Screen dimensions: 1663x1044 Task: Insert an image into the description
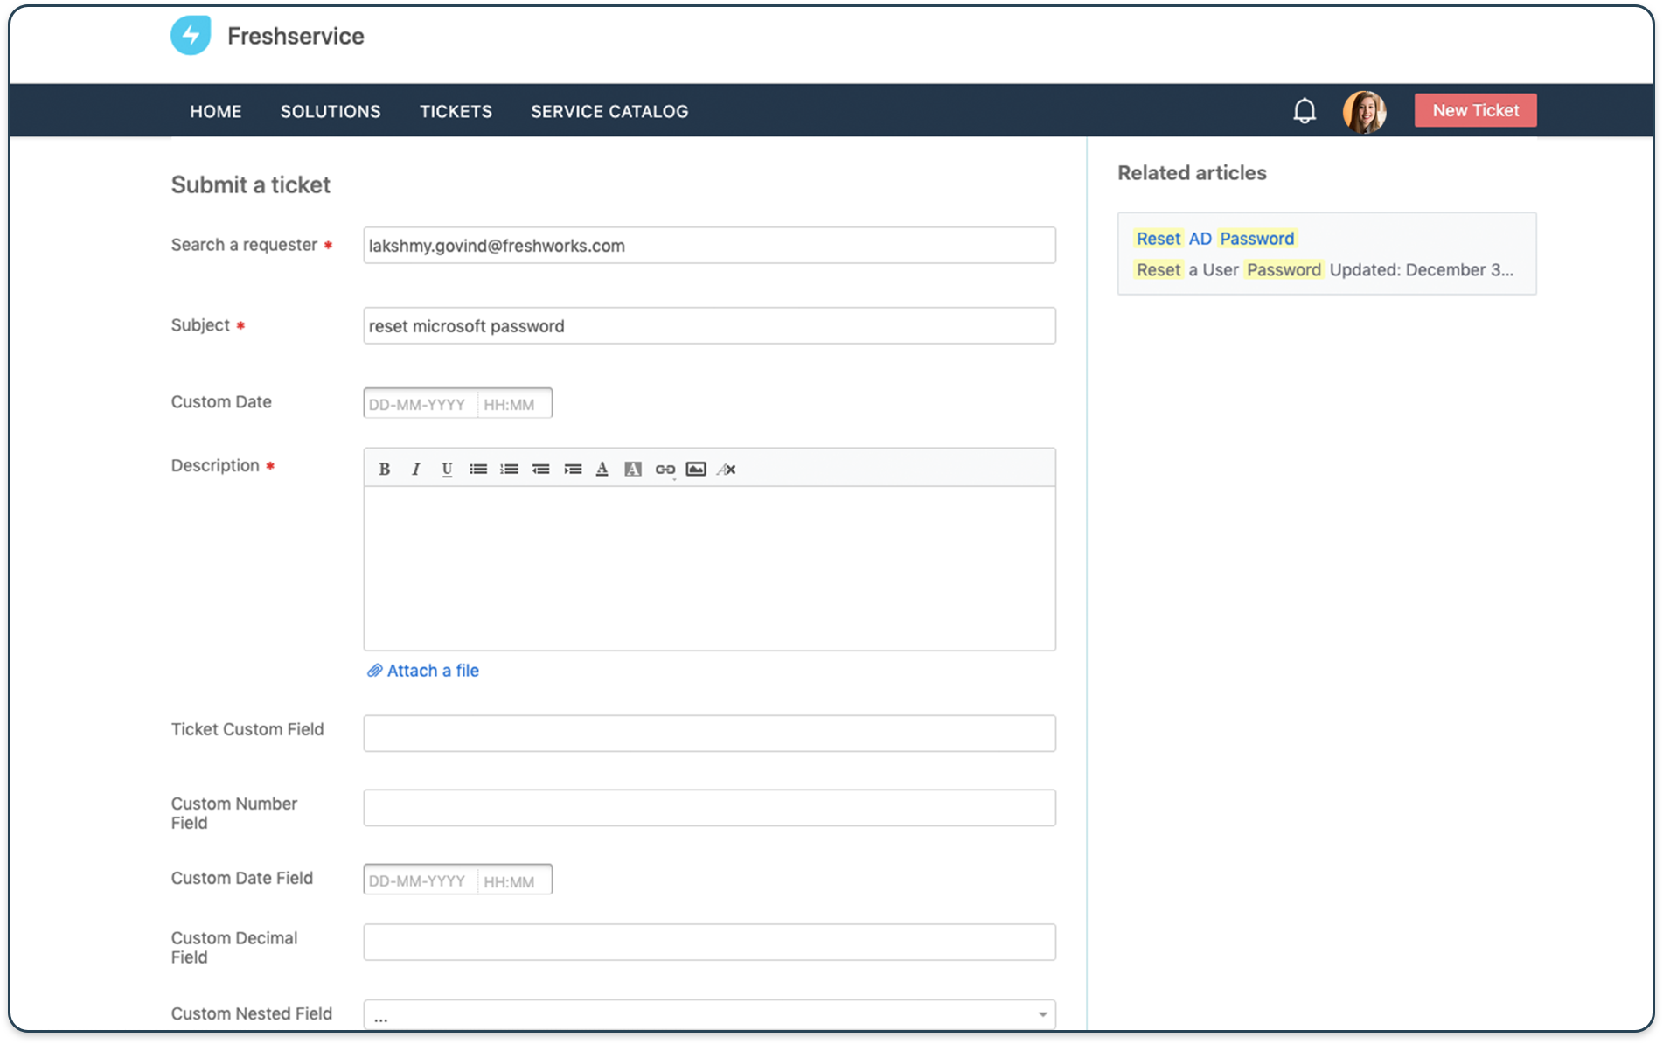click(x=695, y=469)
